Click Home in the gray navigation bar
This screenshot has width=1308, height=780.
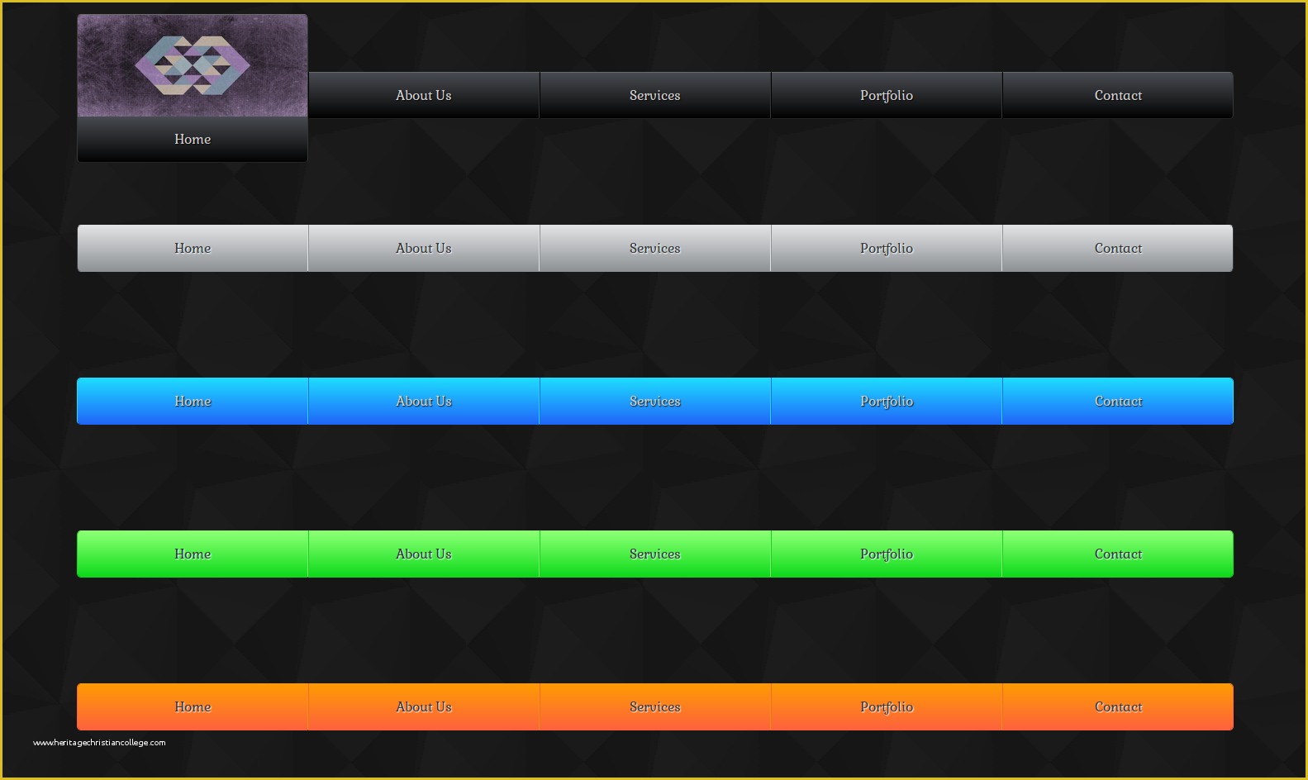tap(193, 248)
